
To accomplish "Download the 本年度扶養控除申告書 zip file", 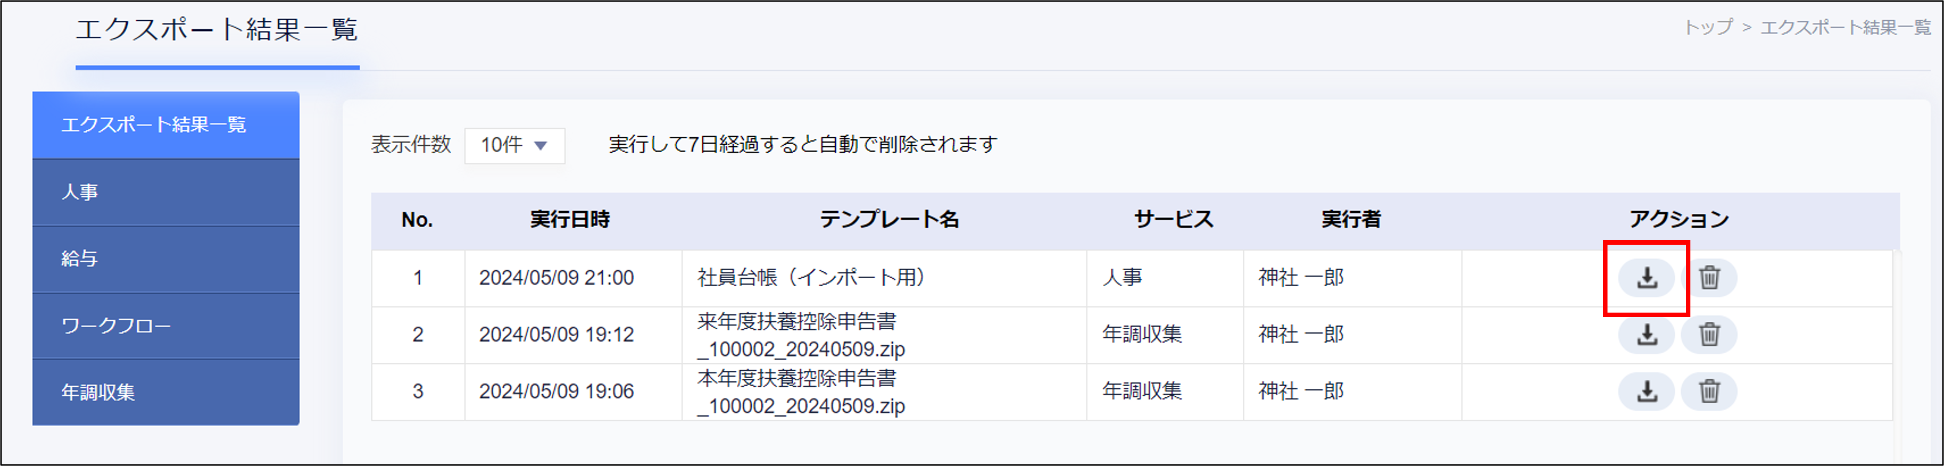I will (1648, 391).
